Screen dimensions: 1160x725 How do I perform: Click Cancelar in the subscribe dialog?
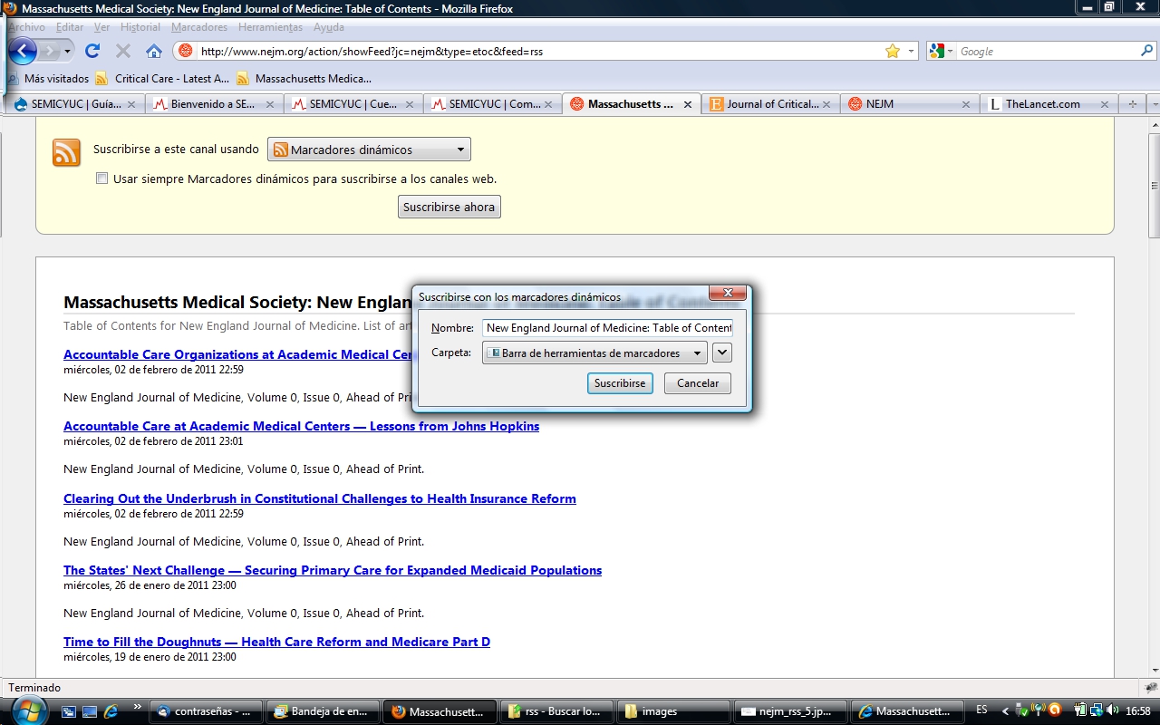tap(698, 383)
